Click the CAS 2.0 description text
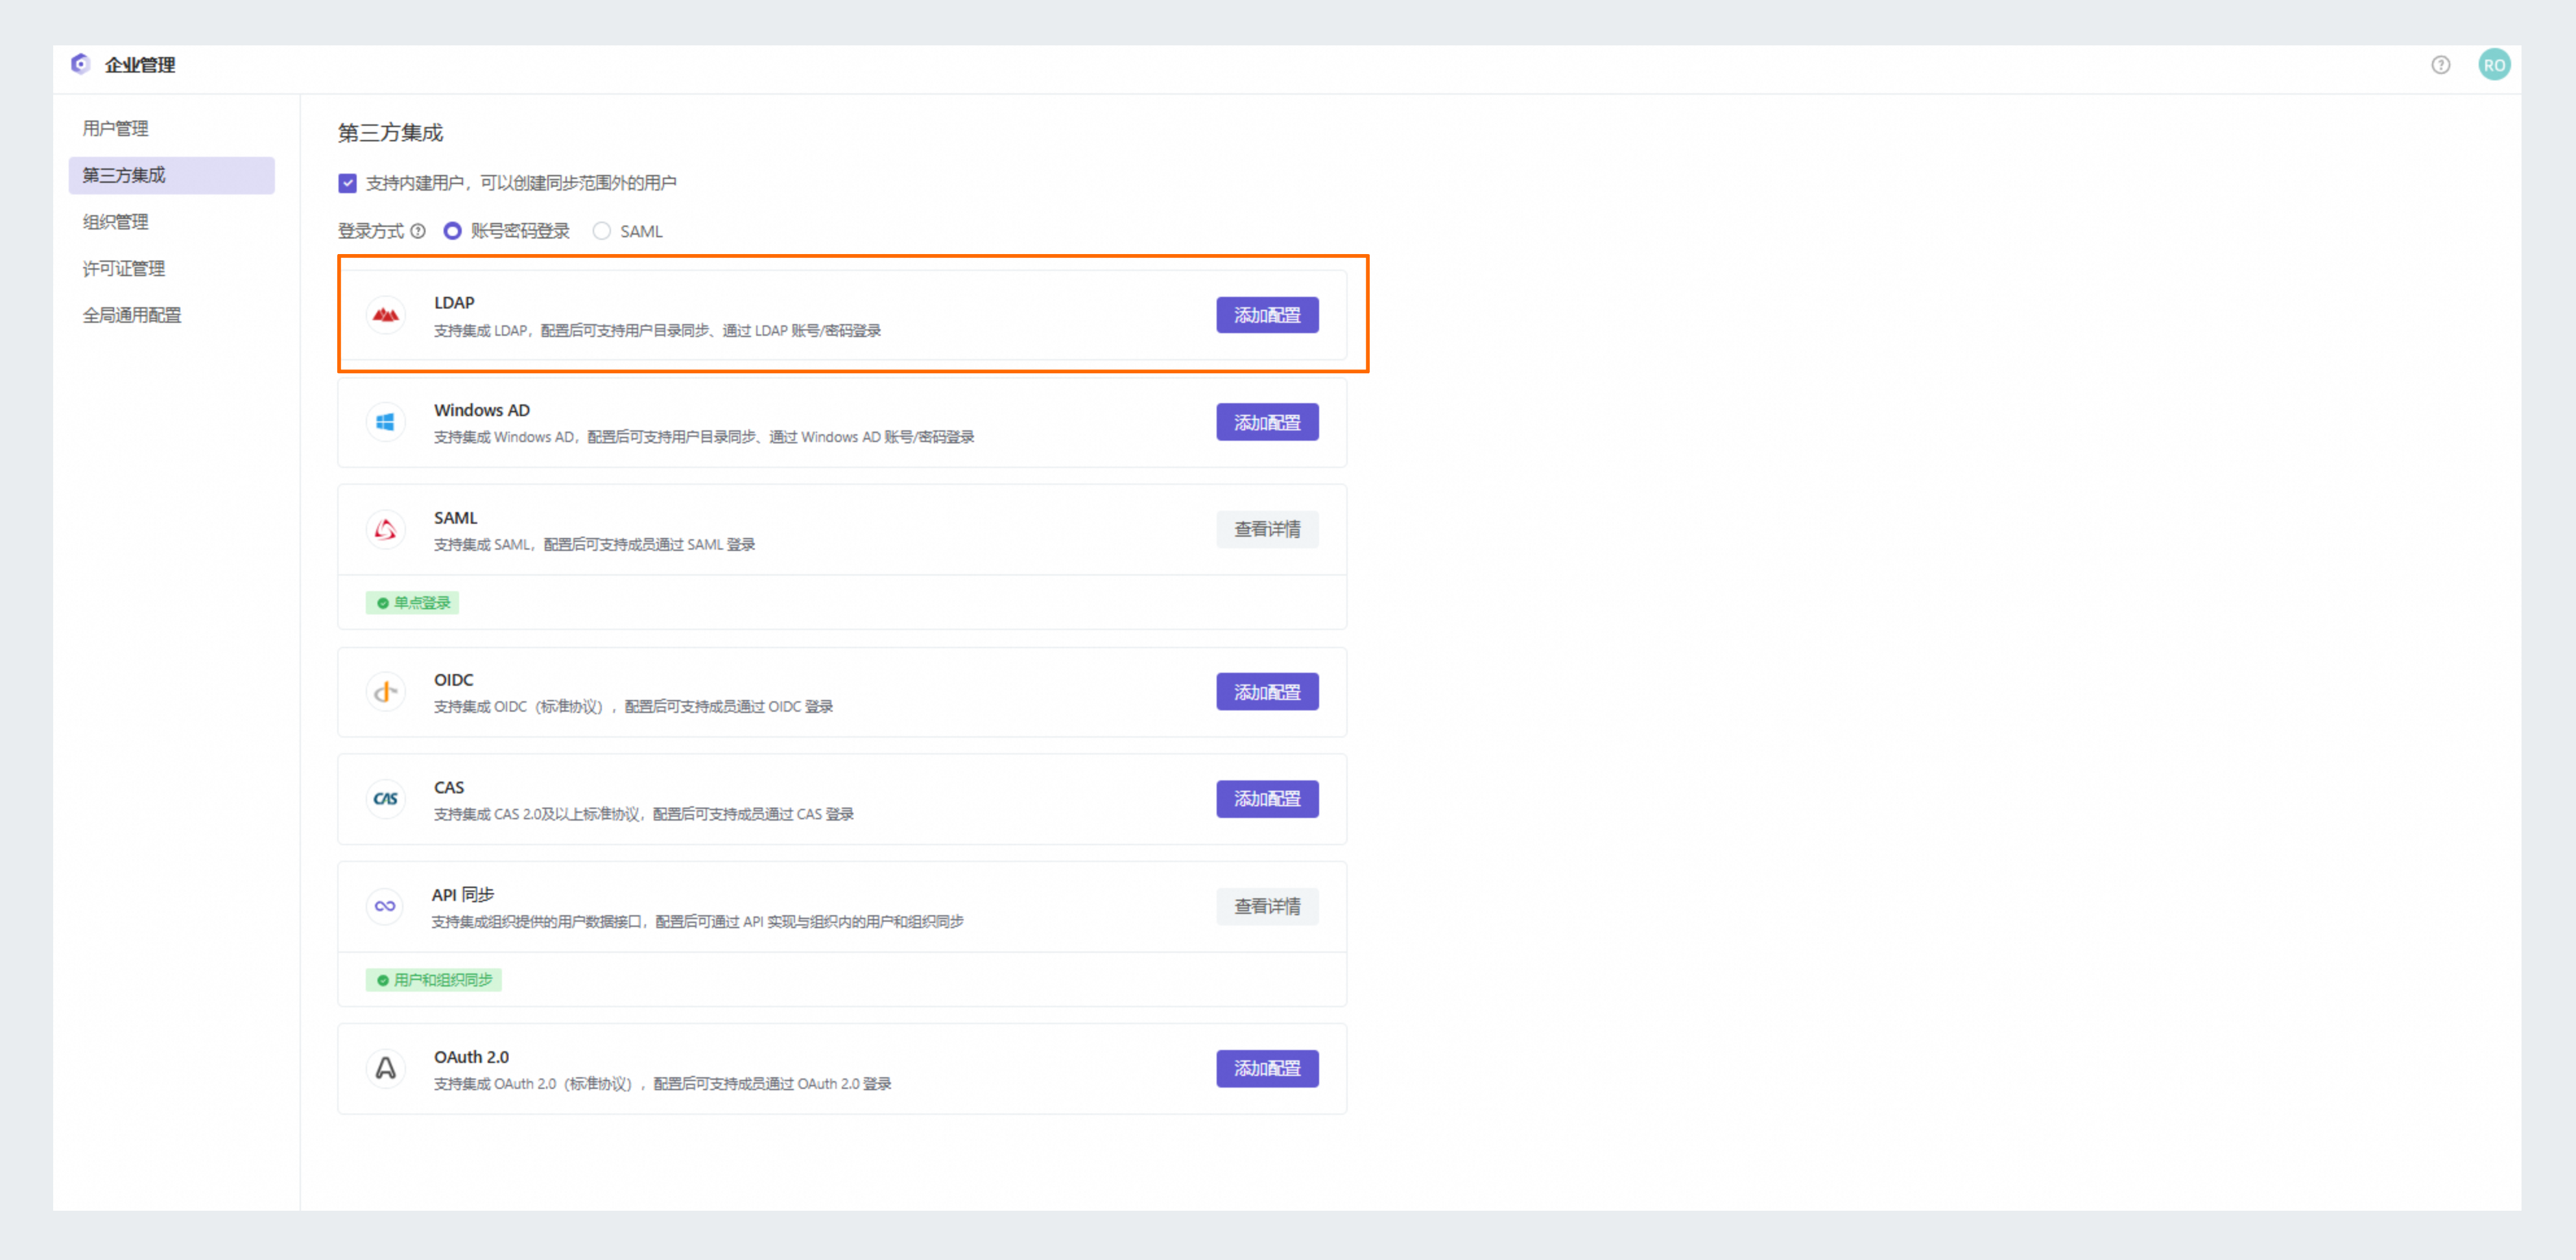 pos(644,814)
